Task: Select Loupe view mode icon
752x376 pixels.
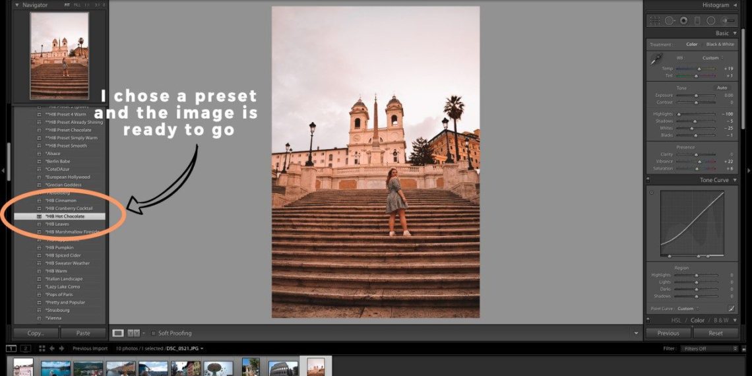Action: pos(117,333)
